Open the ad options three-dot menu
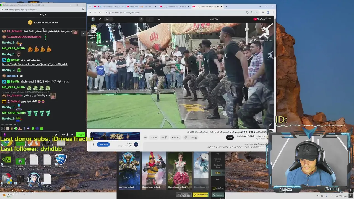Viewport: 354px width, 199px height. (93, 144)
